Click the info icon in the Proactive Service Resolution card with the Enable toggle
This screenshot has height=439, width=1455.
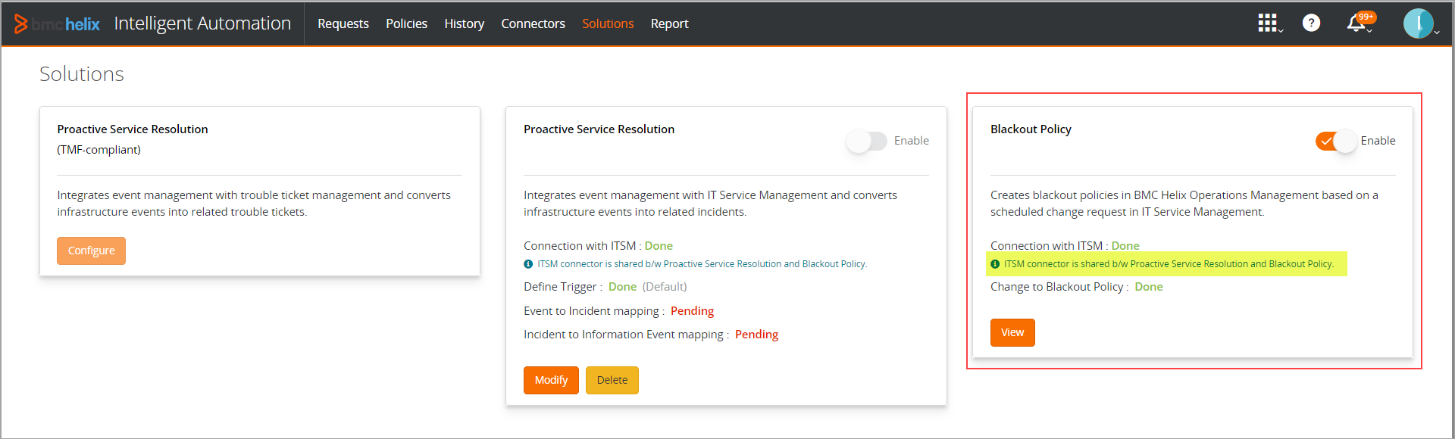528,264
